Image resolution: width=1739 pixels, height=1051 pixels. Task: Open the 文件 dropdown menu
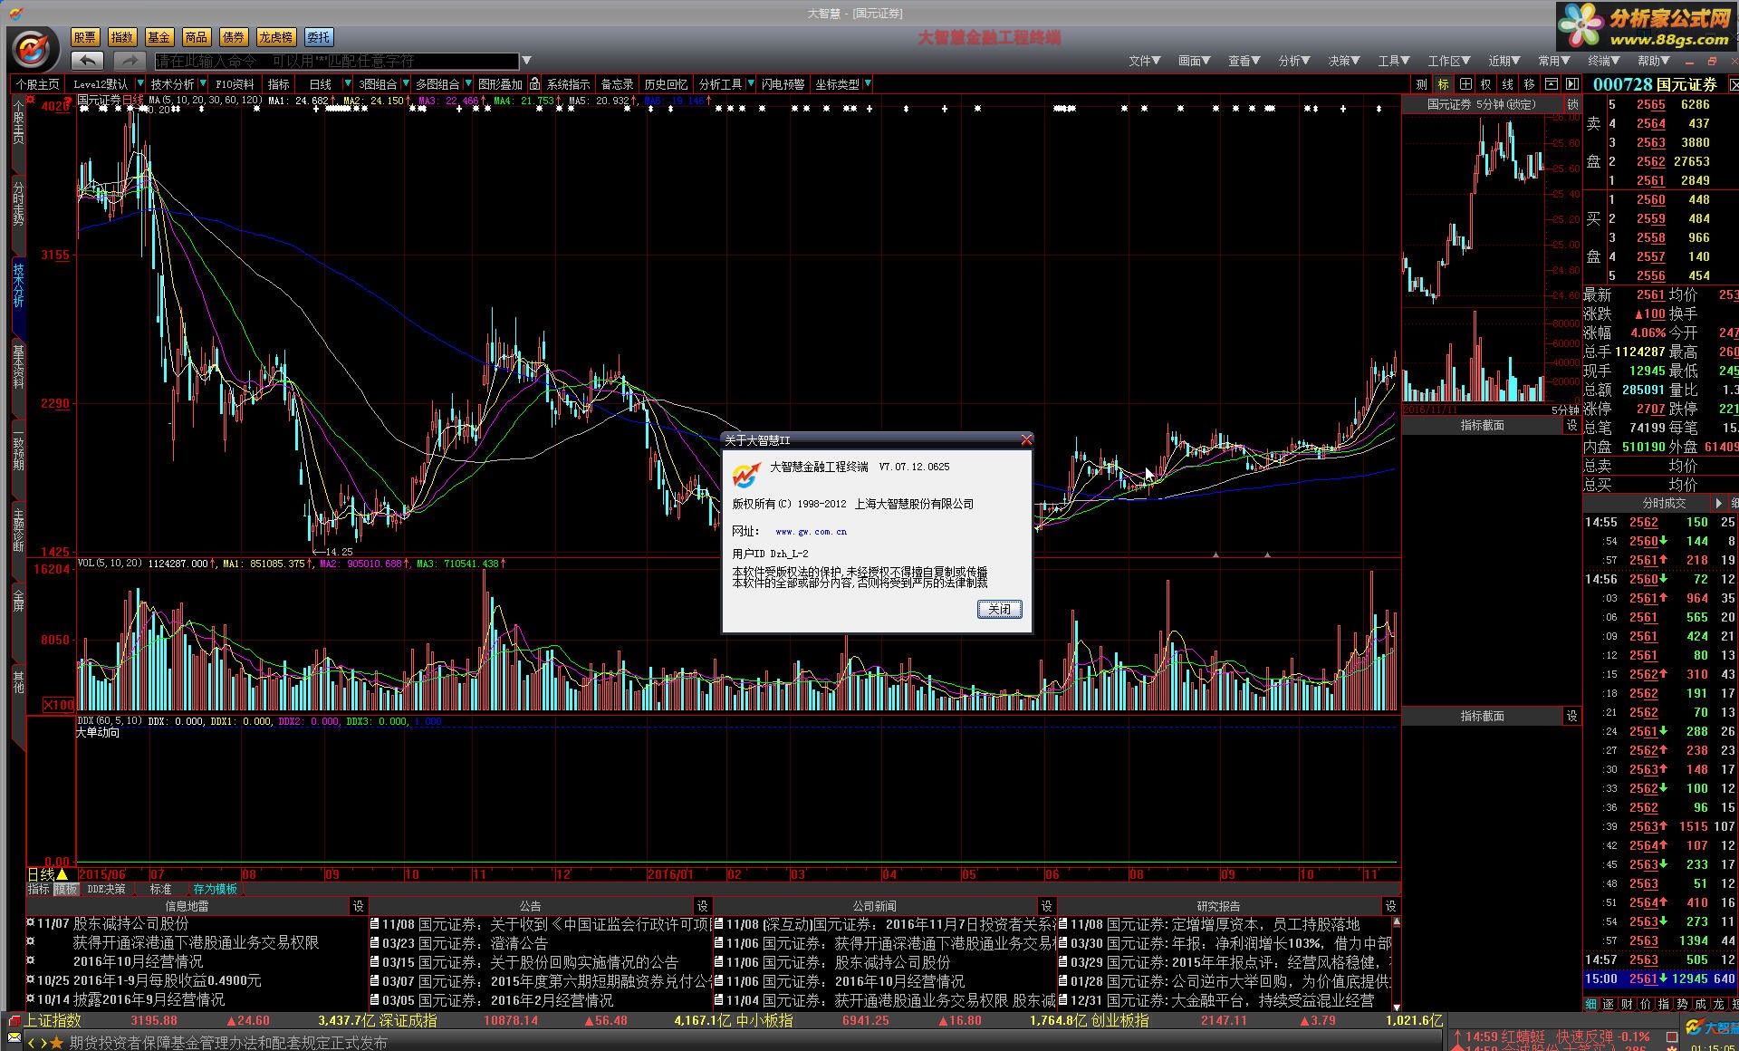pos(1144,61)
